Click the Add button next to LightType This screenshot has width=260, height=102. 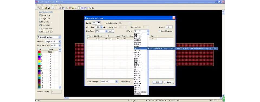pos(111,31)
